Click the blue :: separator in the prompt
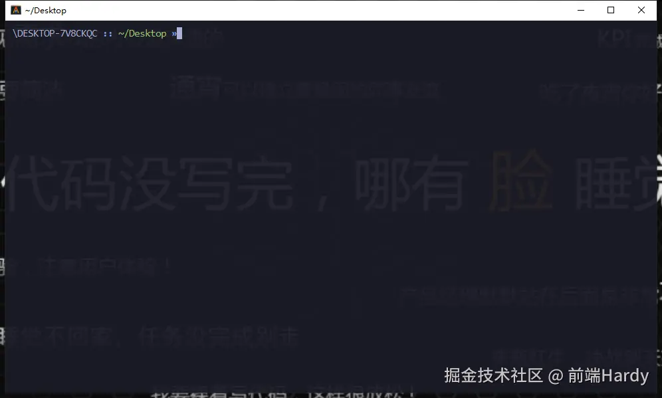 point(108,33)
